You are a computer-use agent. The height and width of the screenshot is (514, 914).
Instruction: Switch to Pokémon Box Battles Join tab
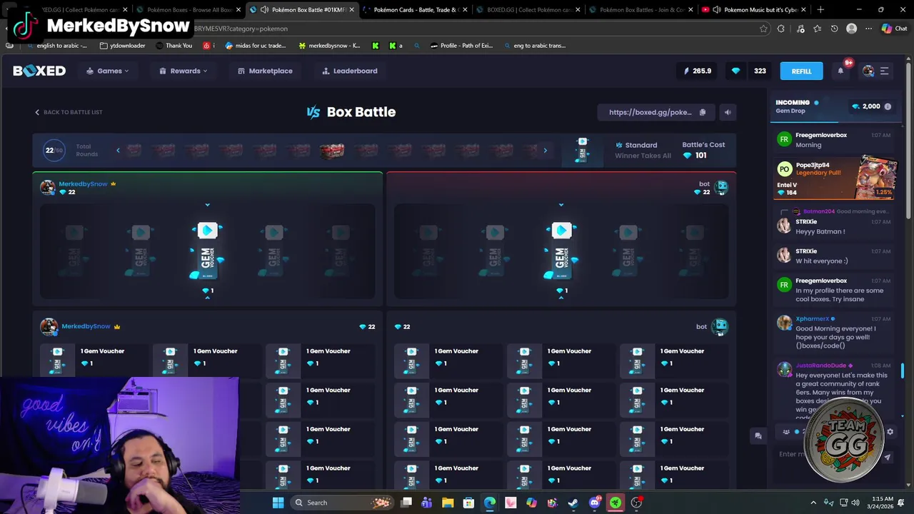641,10
